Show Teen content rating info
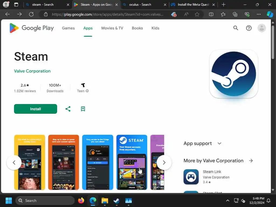This screenshot has height=207, width=276. click(87, 91)
